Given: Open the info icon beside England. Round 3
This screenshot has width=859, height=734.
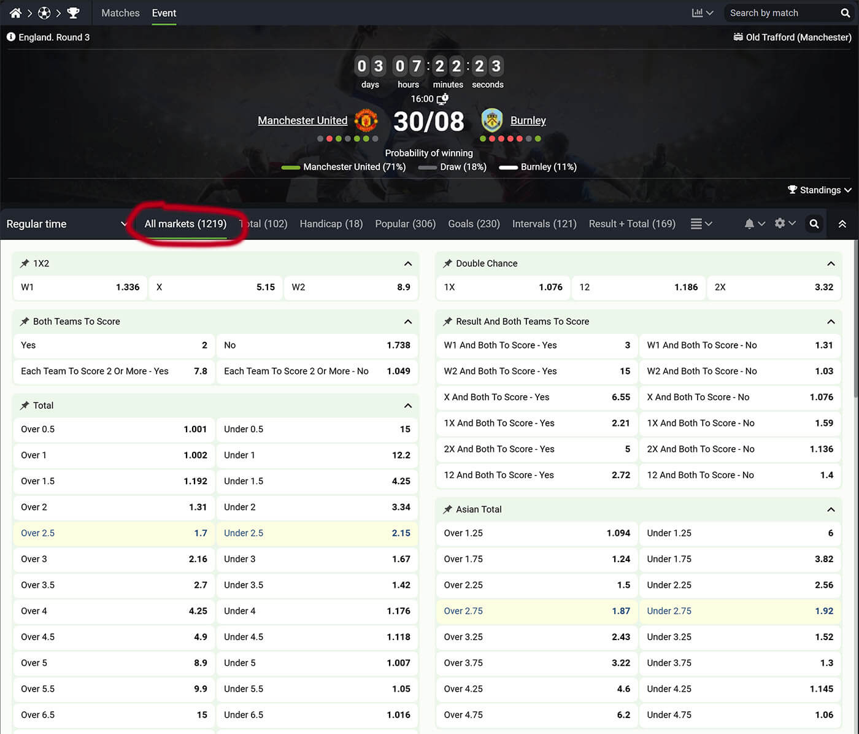Looking at the screenshot, I should pyautogui.click(x=10, y=37).
